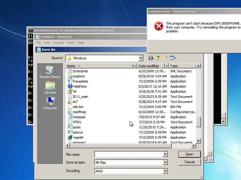Screen dimensions: 241x180
Task: Open the Date modified column filter arrow
Action: pos(167,66)
